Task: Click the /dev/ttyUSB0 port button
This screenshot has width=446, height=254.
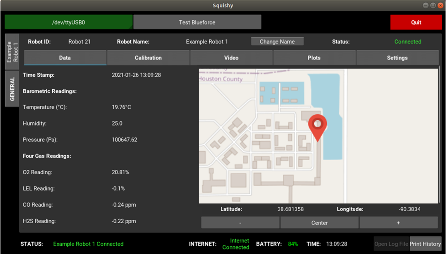Action: pyautogui.click(x=68, y=22)
